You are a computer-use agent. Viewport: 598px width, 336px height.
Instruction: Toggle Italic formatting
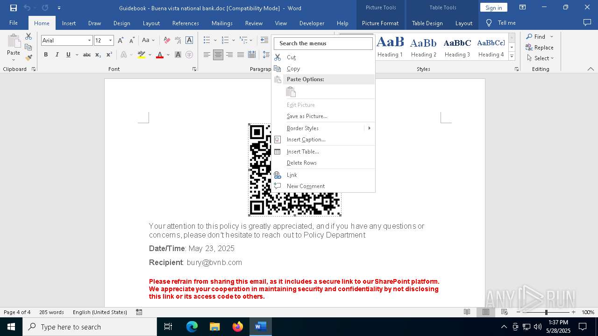tap(57, 55)
